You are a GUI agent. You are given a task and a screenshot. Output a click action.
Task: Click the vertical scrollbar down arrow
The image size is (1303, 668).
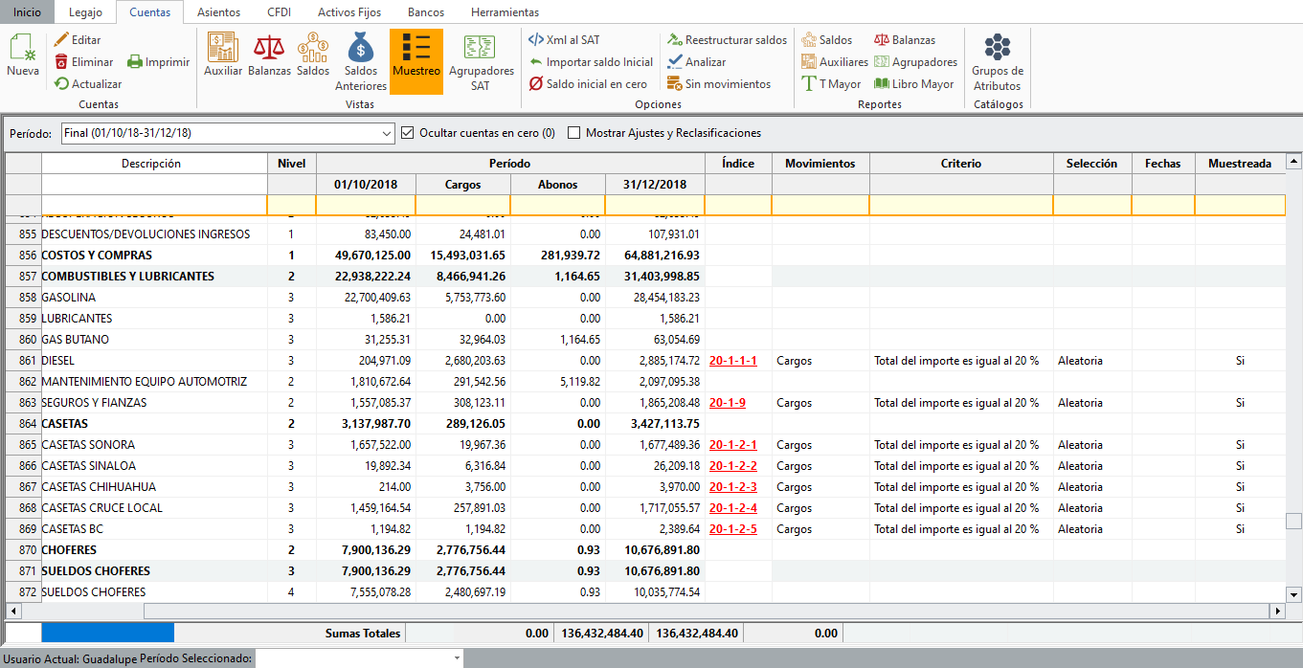pyautogui.click(x=1293, y=593)
